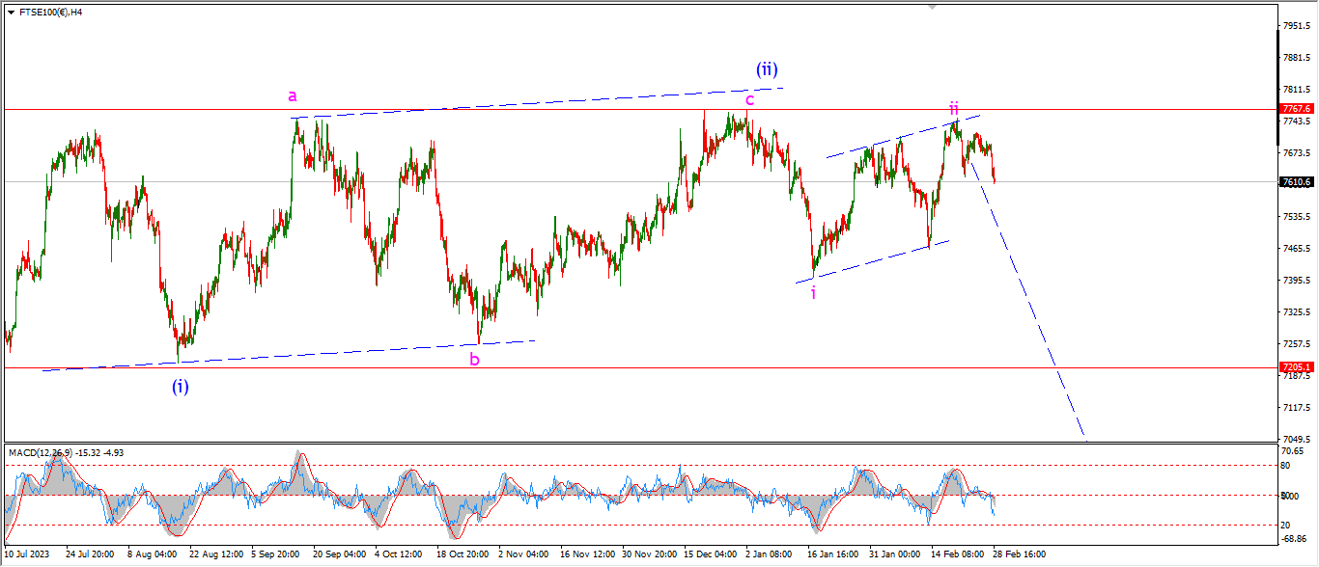Click the FTSE100(€),H4 chart title
This screenshot has height=567, width=1319.
pyautogui.click(x=48, y=13)
